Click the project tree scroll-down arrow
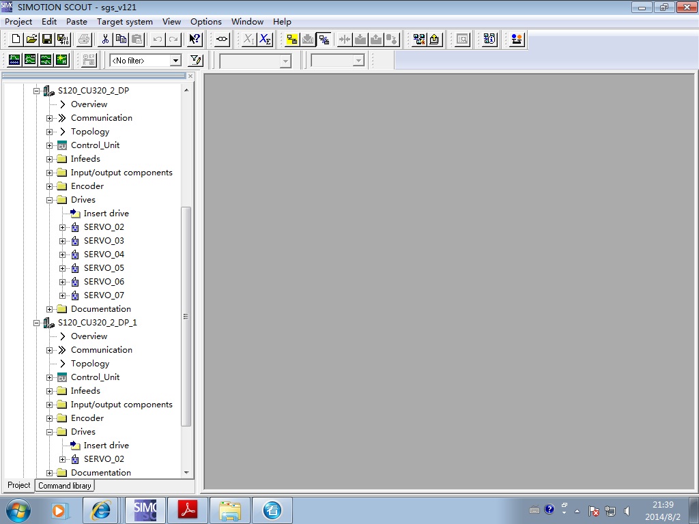The height and width of the screenshot is (524, 699). point(186,473)
